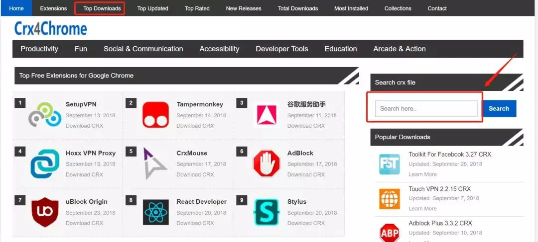Viewport: 538px width, 242px height.
Task: Browse the Developer Tools category
Action: tap(282, 49)
